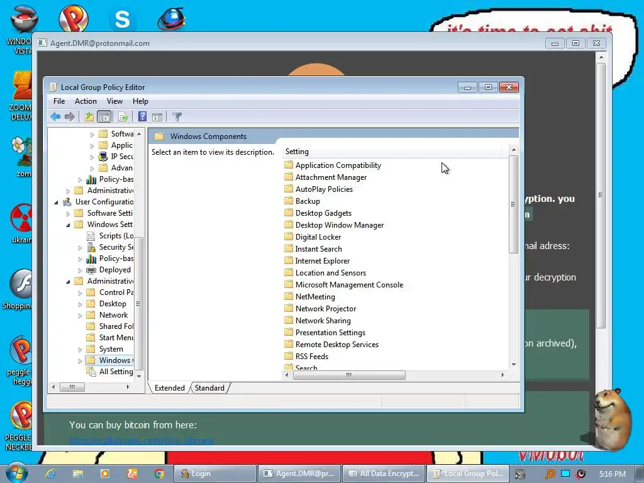Expand the Desktop tree node
Image resolution: width=644 pixels, height=483 pixels.
80,304
